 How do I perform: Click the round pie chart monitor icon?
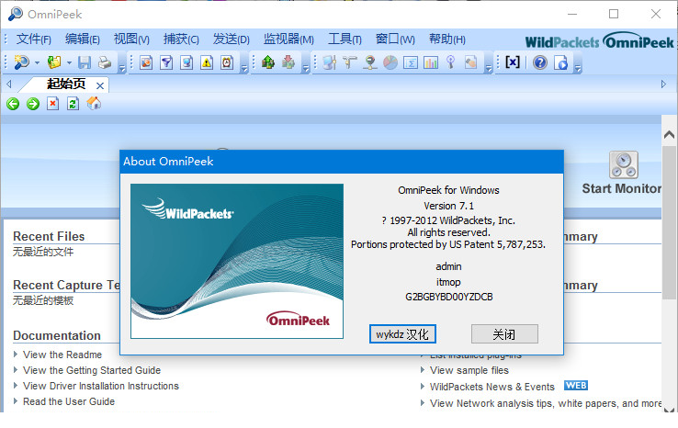pos(390,62)
